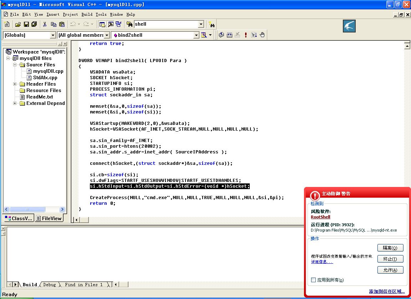Expand the External Dependencies folder
The height and width of the screenshot is (299, 411).
click(x=15, y=103)
